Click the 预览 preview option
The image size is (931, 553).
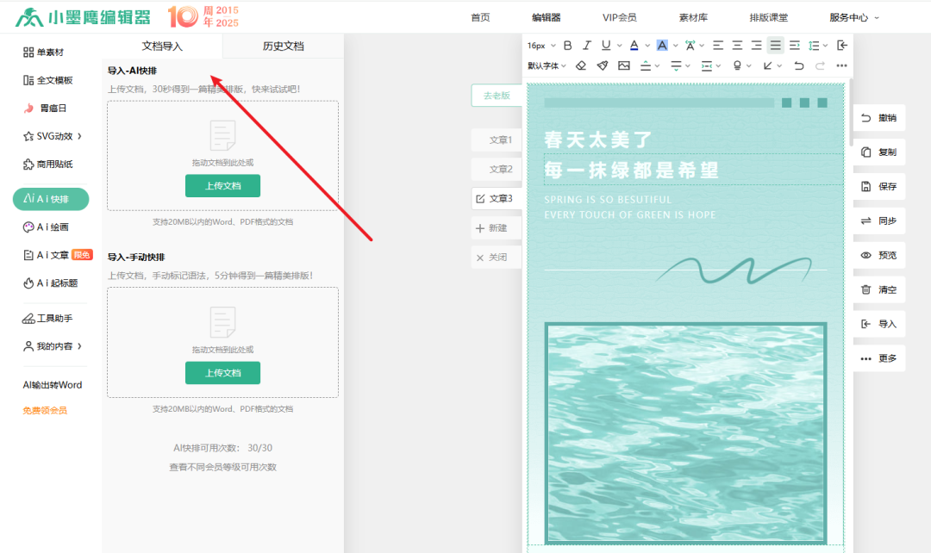pyautogui.click(x=878, y=255)
